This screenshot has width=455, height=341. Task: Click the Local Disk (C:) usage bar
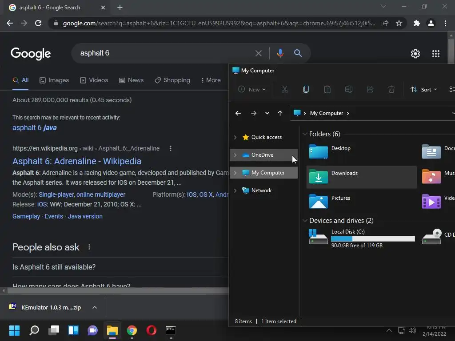click(373, 238)
